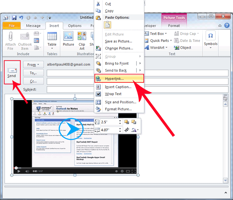Click the Help question mark icon
Viewport: 233px width, 200px height.
click(x=227, y=25)
